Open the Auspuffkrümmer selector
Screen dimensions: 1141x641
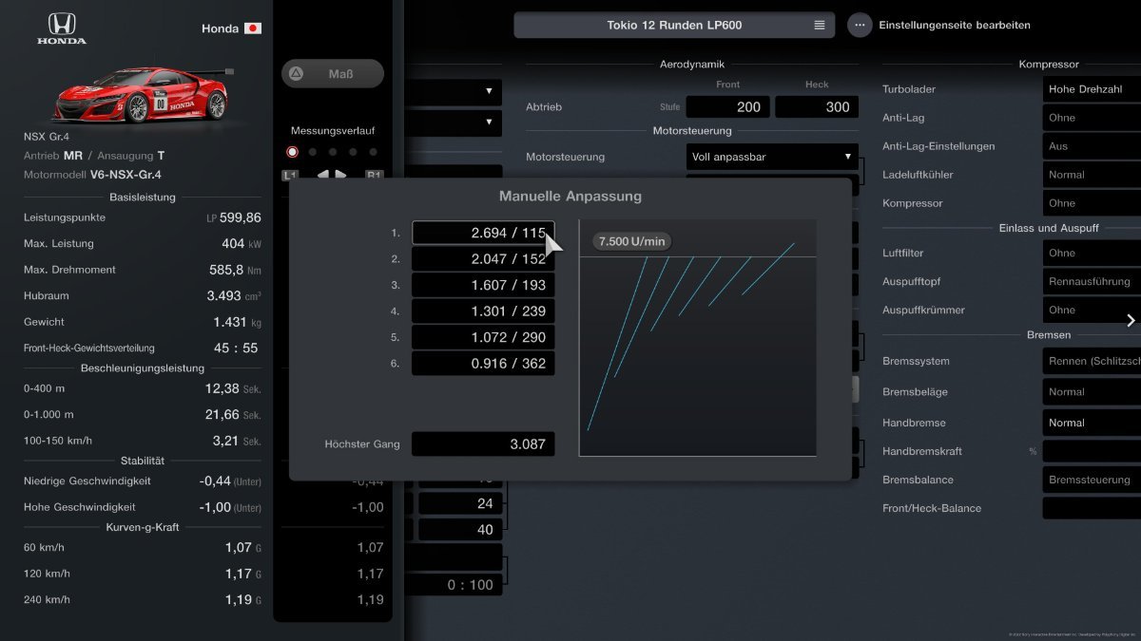(1091, 311)
